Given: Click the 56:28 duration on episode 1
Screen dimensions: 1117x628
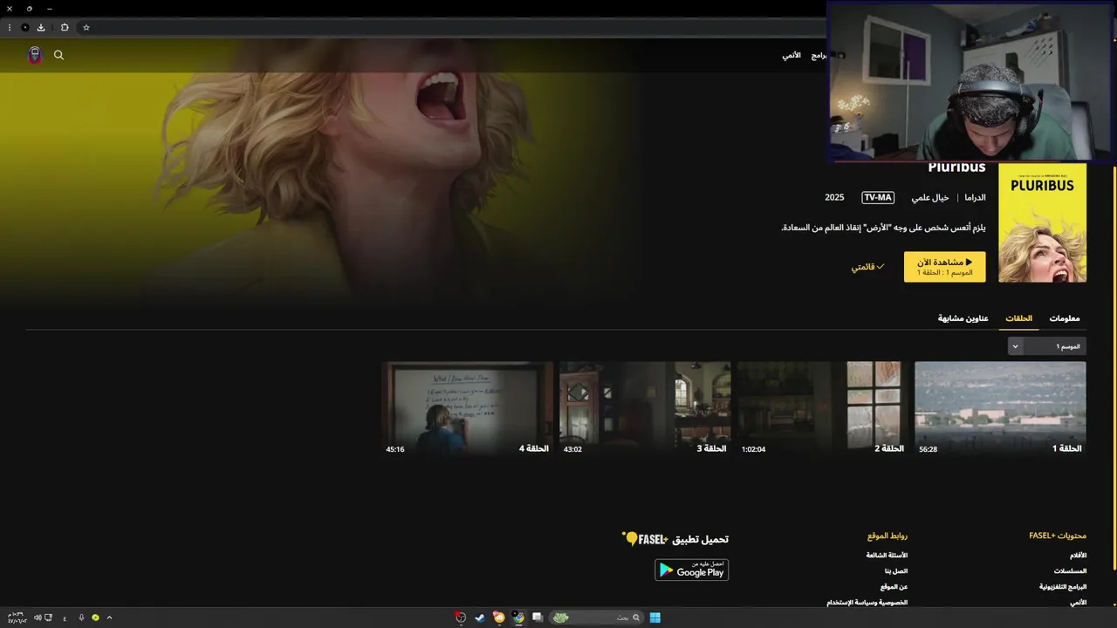Looking at the screenshot, I should [x=929, y=449].
